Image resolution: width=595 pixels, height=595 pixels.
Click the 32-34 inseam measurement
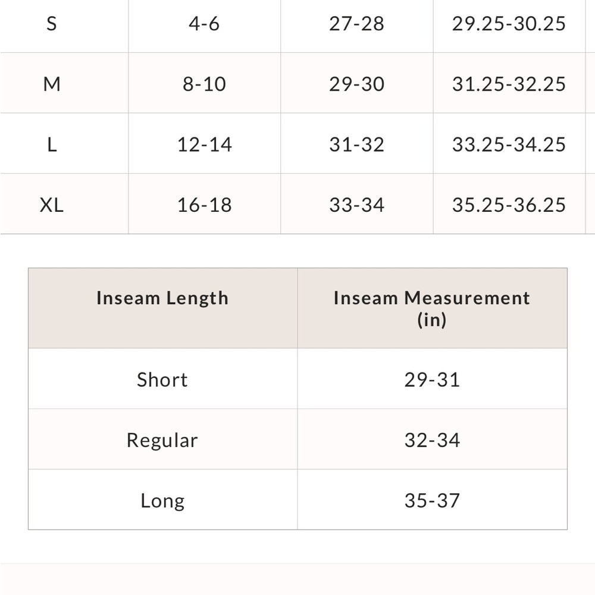click(x=432, y=440)
